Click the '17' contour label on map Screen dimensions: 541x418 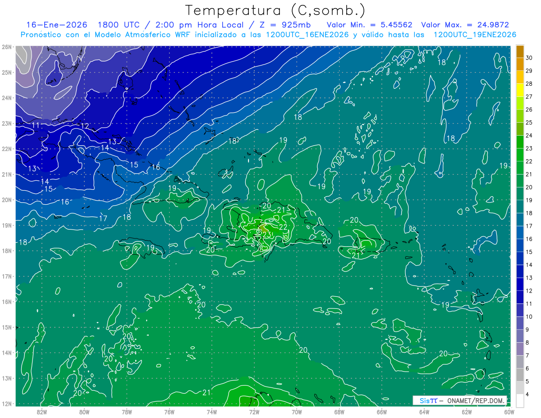103,218
